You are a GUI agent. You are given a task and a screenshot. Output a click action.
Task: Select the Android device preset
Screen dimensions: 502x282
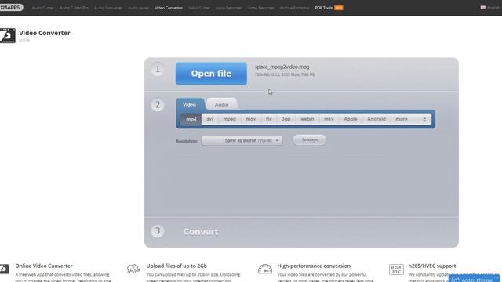click(x=376, y=119)
